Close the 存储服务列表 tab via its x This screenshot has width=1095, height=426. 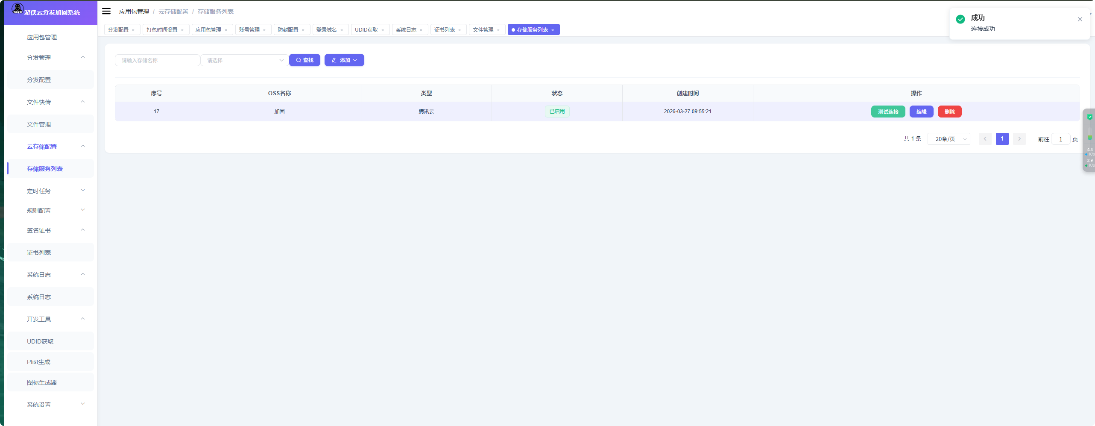(553, 30)
